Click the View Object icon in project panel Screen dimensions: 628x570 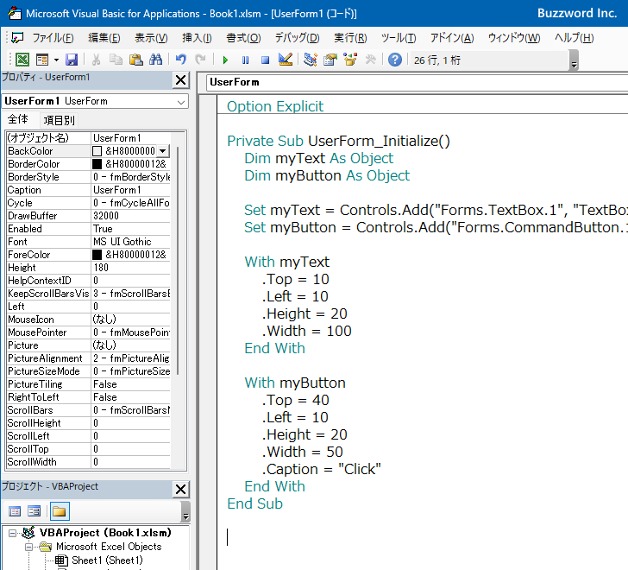pyautogui.click(x=34, y=511)
